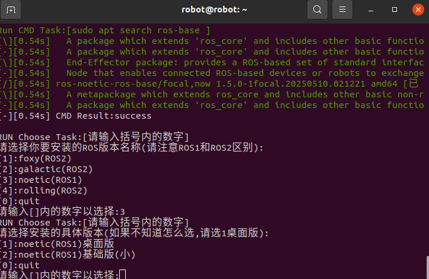Click the 'Node that enables connected' output line

pos(237,73)
